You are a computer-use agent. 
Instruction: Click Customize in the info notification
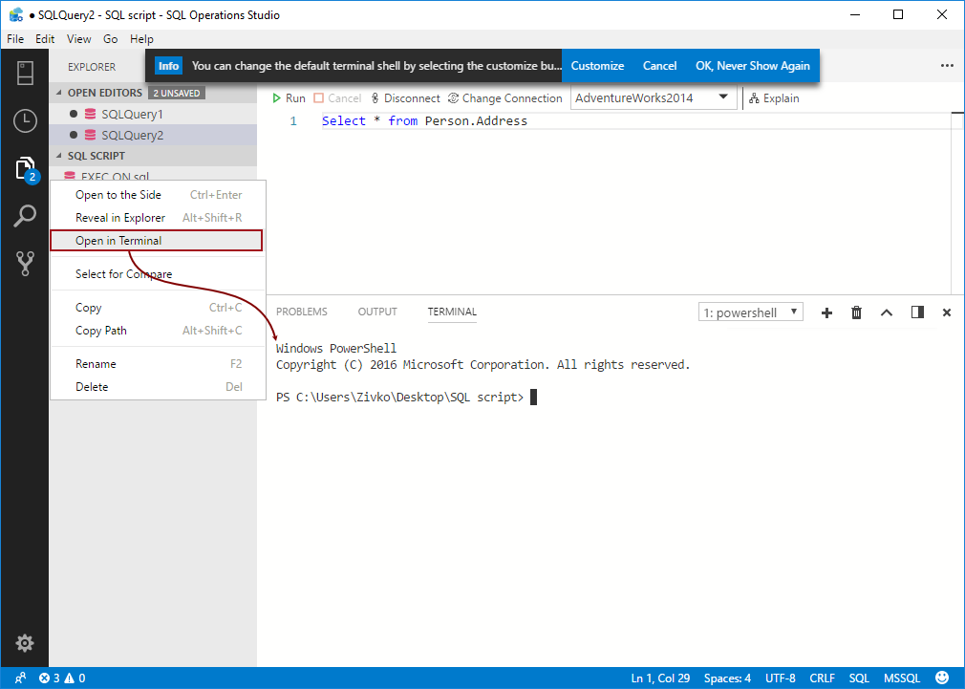click(x=597, y=66)
